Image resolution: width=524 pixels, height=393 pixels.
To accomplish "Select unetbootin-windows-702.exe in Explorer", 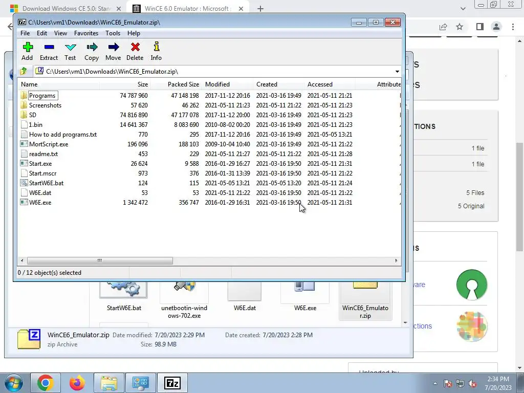I will click(184, 301).
